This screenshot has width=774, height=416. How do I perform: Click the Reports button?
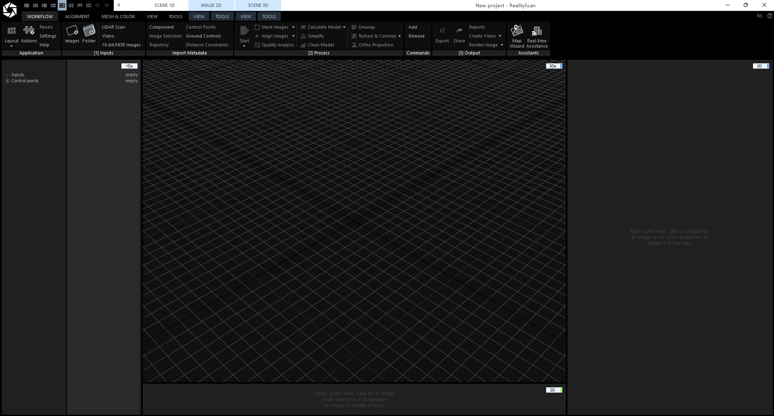click(477, 27)
